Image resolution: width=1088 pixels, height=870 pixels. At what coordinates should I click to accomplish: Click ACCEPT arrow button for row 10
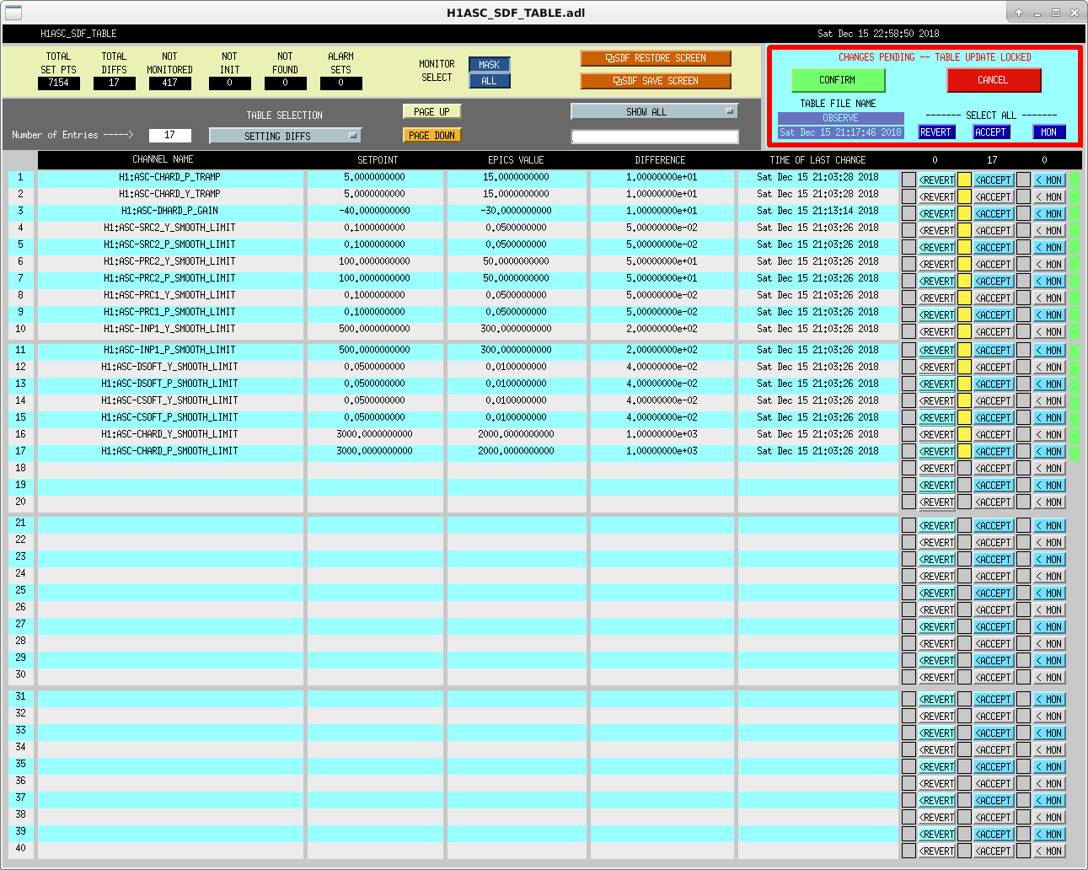tap(994, 331)
